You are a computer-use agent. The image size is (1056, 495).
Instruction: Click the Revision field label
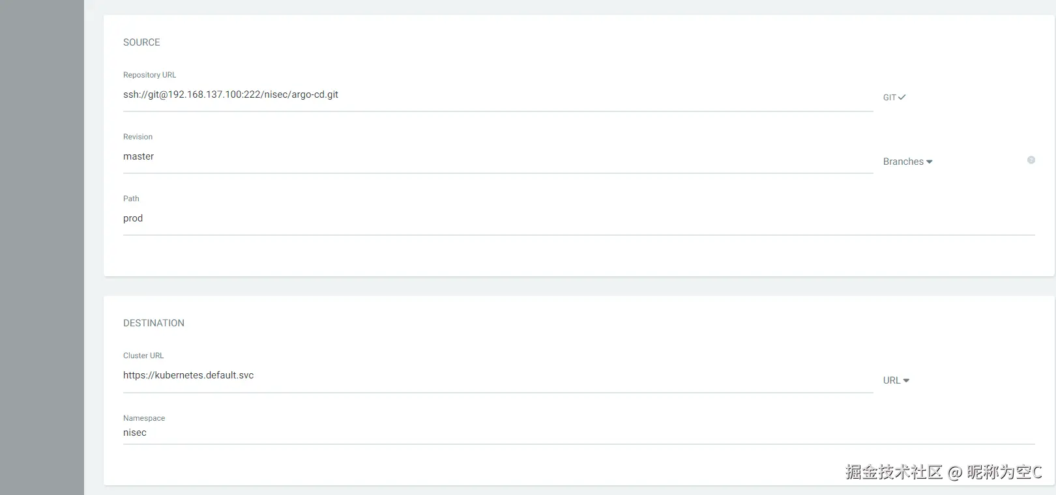tap(138, 137)
